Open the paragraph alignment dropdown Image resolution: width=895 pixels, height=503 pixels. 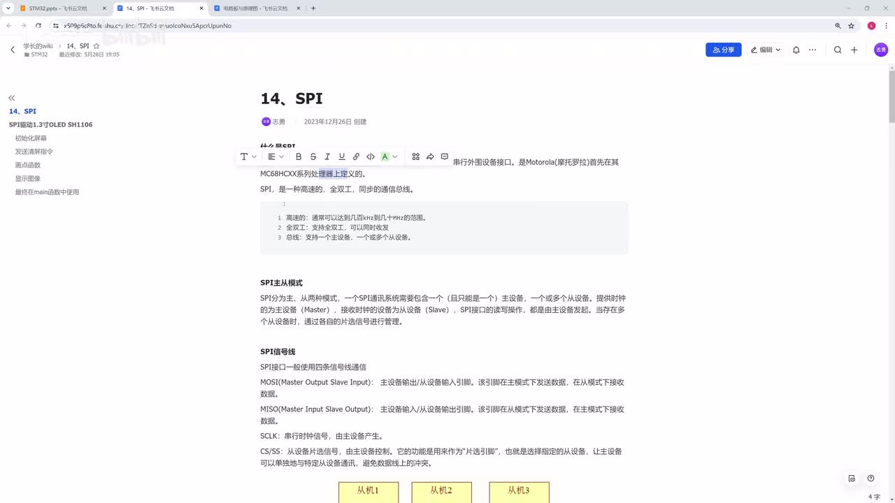click(x=275, y=156)
